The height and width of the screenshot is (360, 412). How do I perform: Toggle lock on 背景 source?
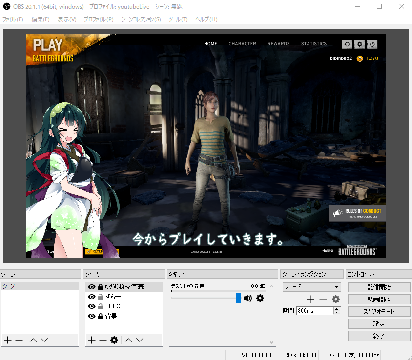(x=101, y=316)
